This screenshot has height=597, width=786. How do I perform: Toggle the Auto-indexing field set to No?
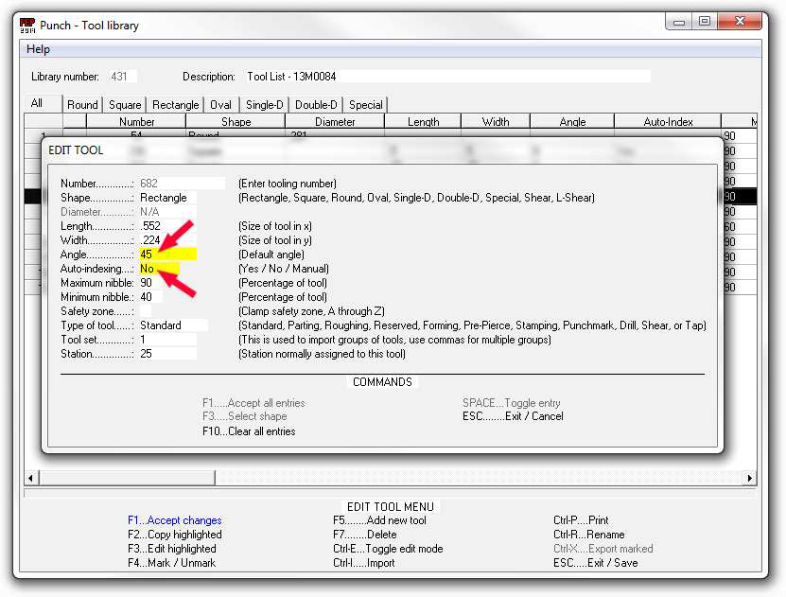pyautogui.click(x=159, y=269)
